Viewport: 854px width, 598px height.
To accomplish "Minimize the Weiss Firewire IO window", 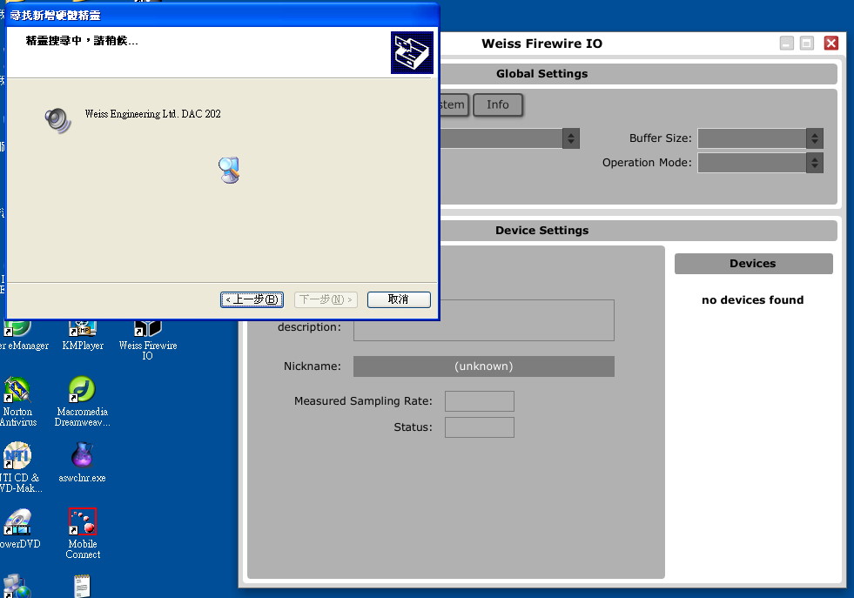I will [786, 43].
